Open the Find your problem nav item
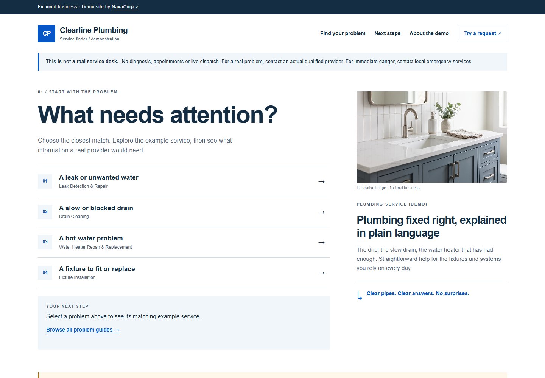 pyautogui.click(x=343, y=33)
